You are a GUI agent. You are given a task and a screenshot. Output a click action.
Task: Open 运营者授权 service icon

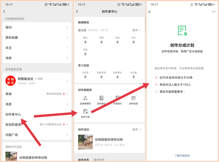click(x=85, y=100)
